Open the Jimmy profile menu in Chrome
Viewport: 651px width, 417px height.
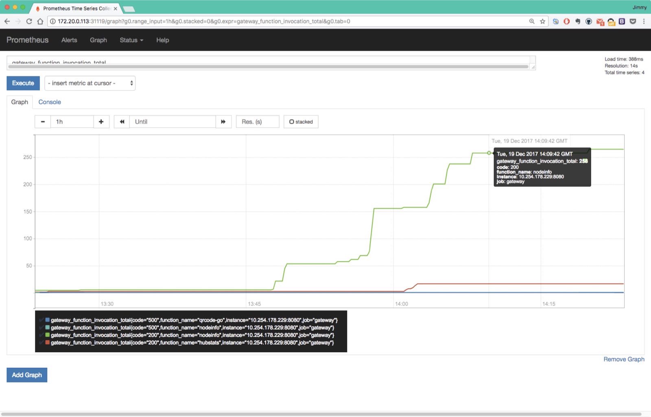click(639, 7)
